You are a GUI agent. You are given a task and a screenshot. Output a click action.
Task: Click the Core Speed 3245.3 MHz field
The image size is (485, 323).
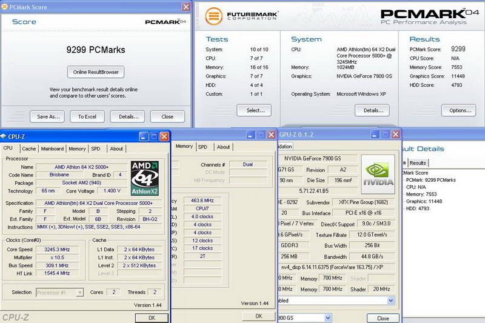[57, 250]
